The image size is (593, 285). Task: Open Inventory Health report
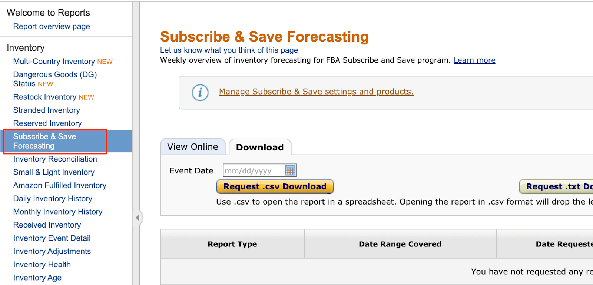(x=42, y=265)
